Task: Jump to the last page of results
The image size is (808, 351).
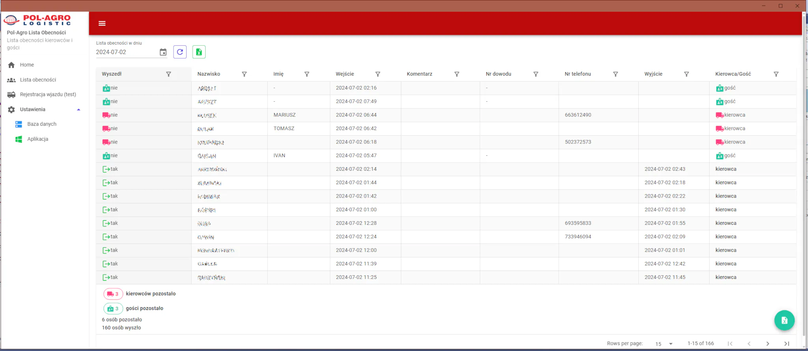Action: click(786, 344)
